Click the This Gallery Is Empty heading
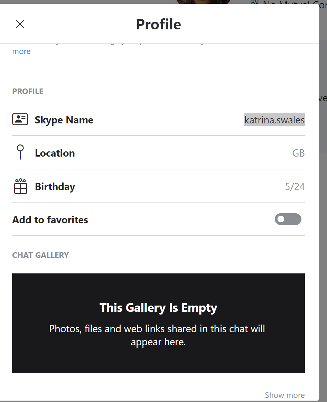The image size is (327, 402). (x=158, y=308)
